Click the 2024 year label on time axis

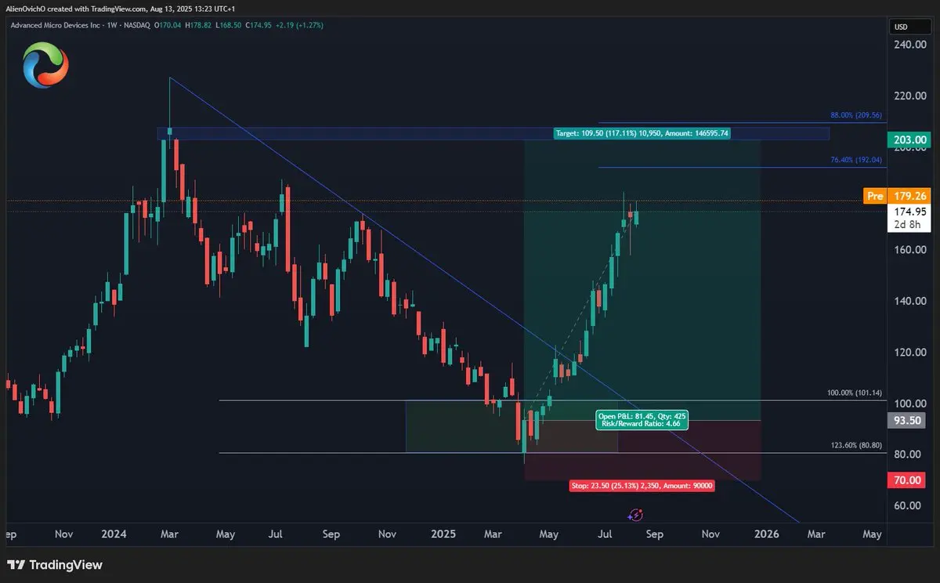click(114, 534)
